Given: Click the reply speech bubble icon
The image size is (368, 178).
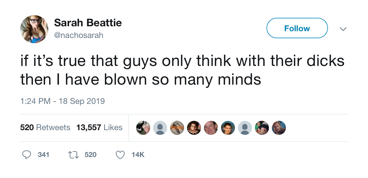Looking at the screenshot, I should (27, 155).
